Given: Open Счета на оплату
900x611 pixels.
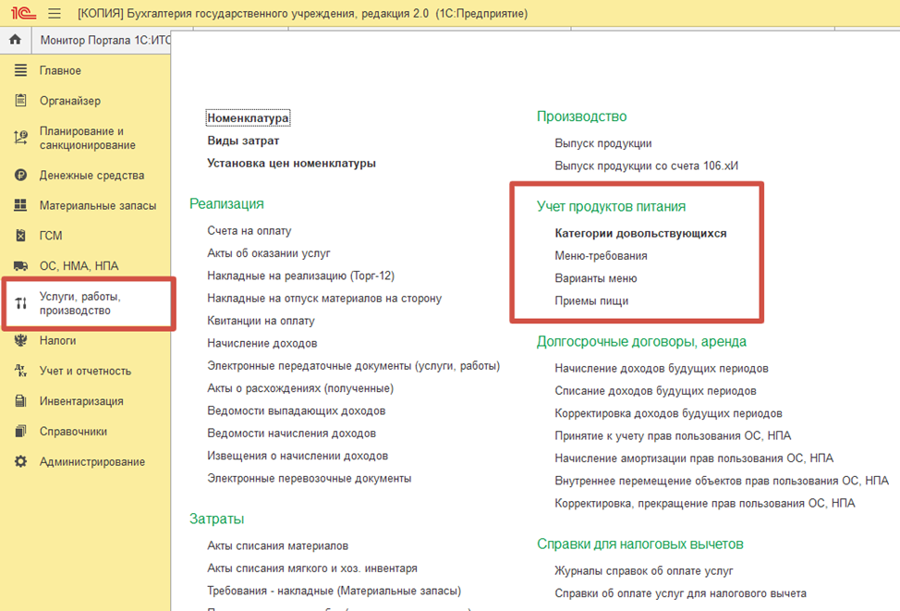Looking at the screenshot, I should (249, 231).
